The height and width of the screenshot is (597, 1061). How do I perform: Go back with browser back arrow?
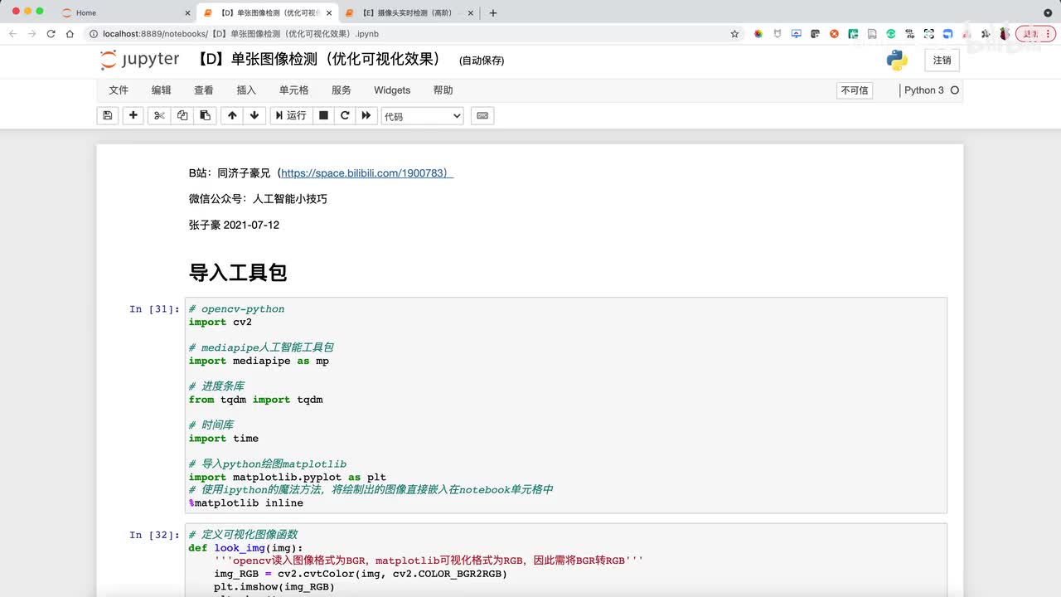tap(12, 34)
